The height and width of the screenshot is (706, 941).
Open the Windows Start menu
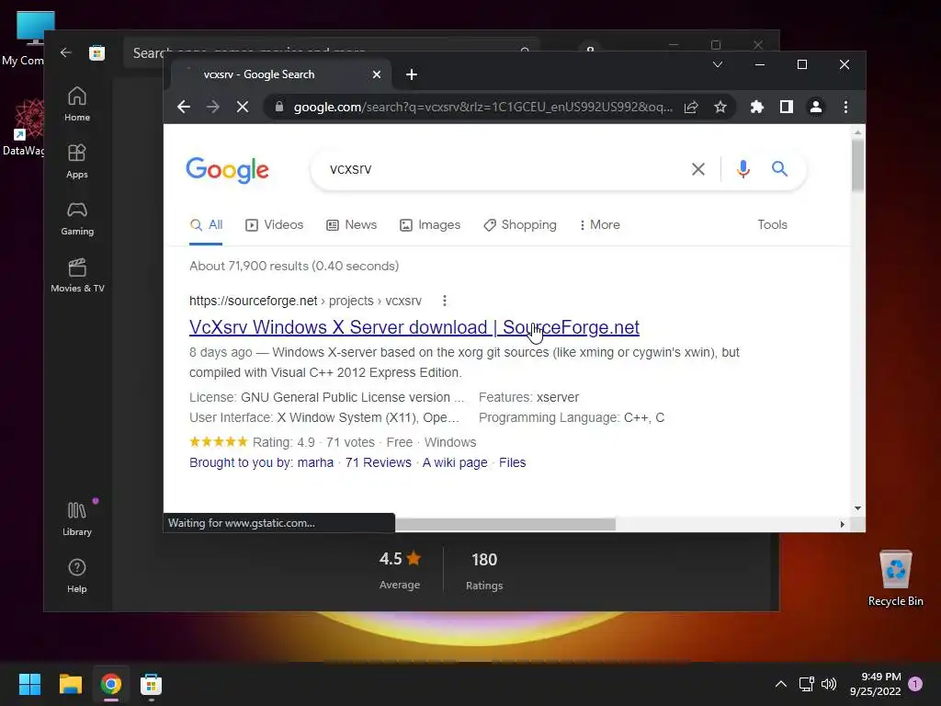click(29, 684)
